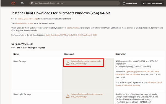
Task: Click the Name column header
Action: (16, 54)
